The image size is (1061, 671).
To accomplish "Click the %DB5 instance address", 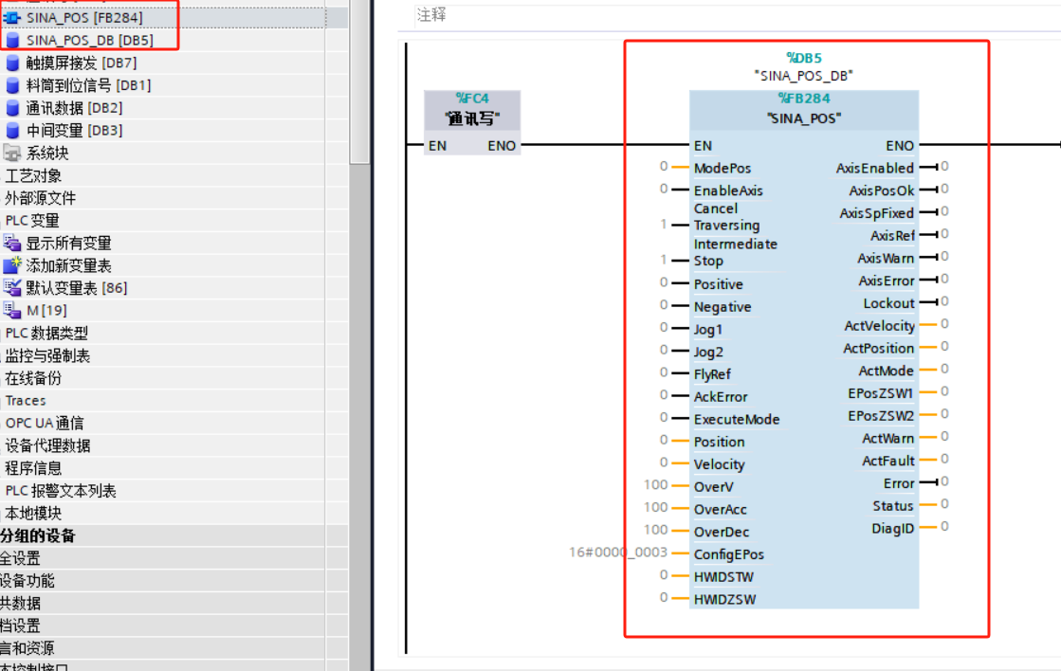I will pos(804,58).
